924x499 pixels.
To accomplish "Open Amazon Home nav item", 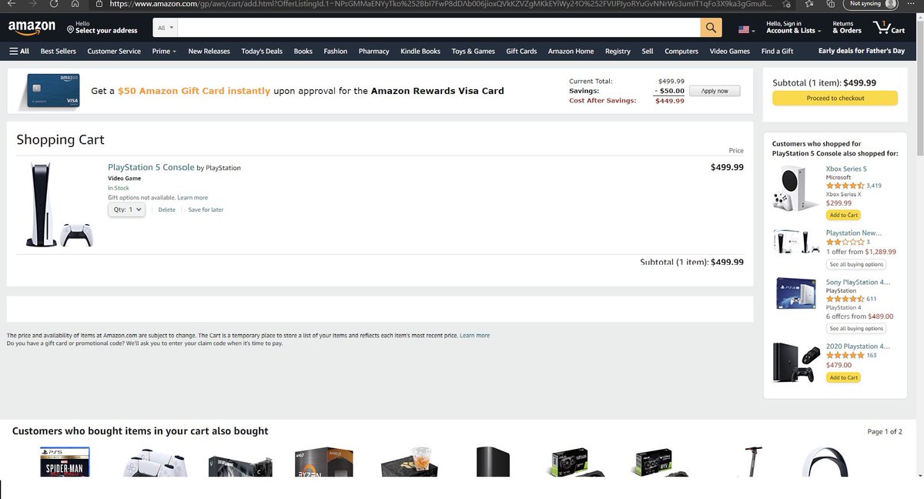I will pyautogui.click(x=571, y=52).
